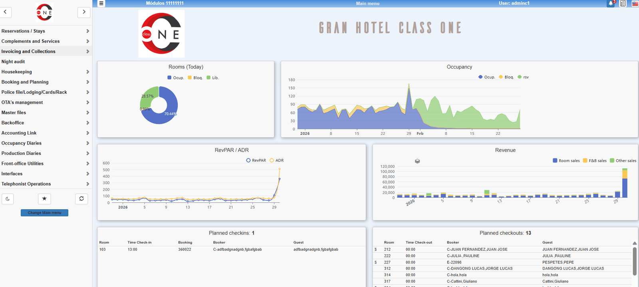Click the tallest Revenue bar near day 29
The width and height of the screenshot is (639, 287).
click(x=625, y=183)
